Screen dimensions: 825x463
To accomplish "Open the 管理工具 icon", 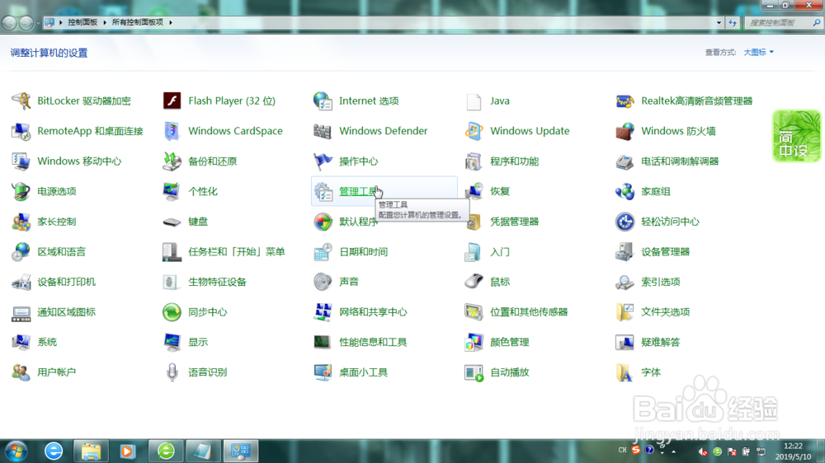I will coord(323,191).
